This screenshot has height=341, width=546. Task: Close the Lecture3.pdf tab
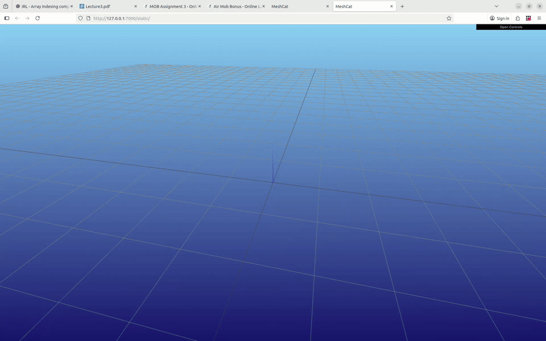pos(135,6)
